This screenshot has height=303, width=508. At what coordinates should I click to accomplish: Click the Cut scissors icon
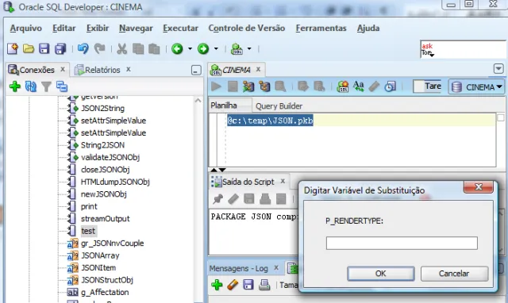[x=121, y=49]
